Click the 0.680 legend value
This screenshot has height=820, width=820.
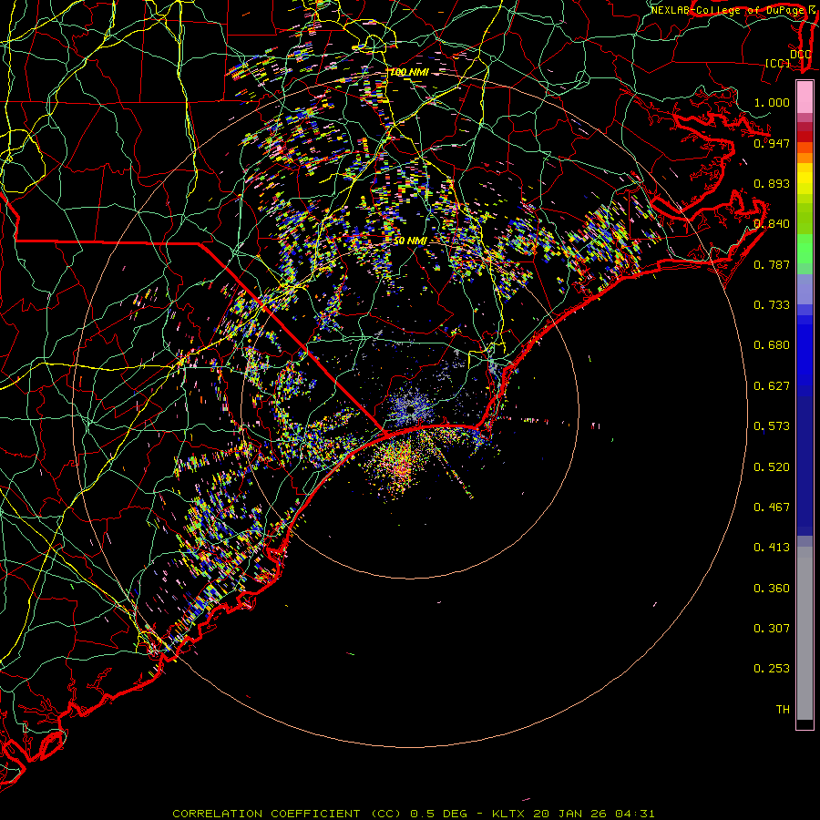click(772, 345)
